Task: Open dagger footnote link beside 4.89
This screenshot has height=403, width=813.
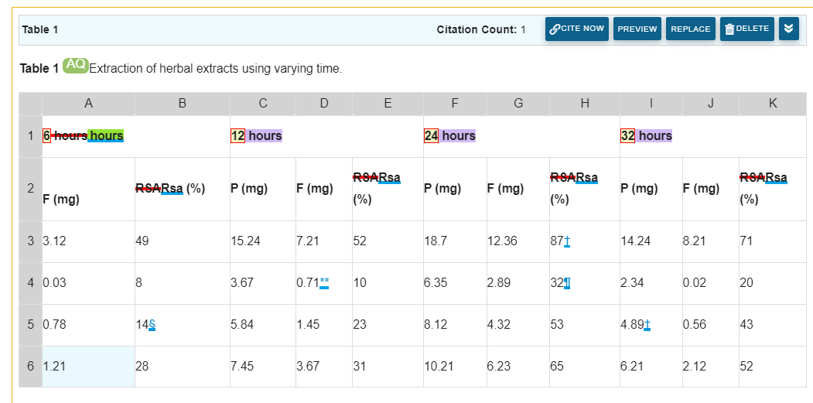Action: click(647, 325)
